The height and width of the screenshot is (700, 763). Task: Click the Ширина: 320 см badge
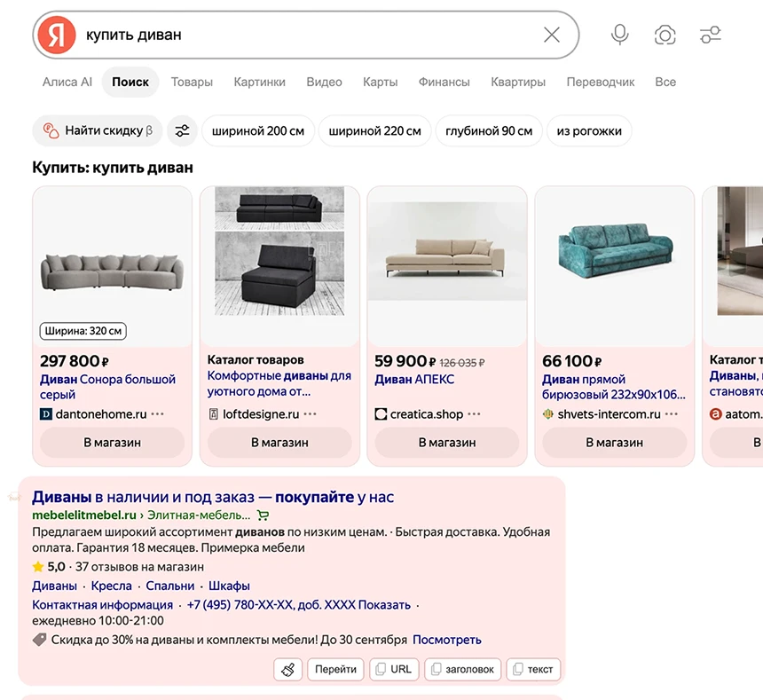click(83, 331)
